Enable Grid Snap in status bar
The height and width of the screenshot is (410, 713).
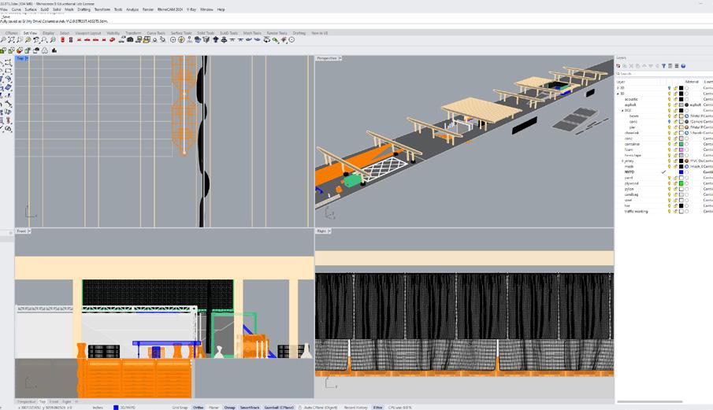point(180,408)
